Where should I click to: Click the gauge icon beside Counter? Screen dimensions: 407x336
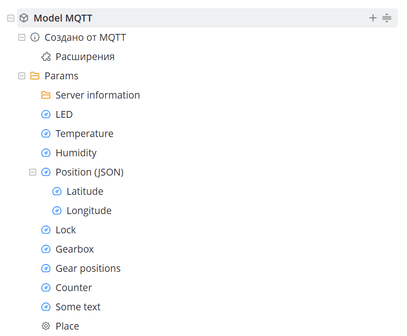[46, 287]
